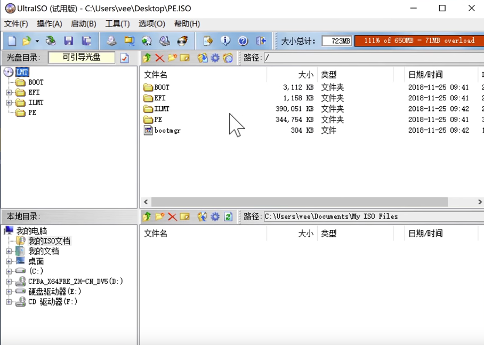Screen dimensions: 484x345
Task: Click the Convert image format icon
Action: point(147,41)
